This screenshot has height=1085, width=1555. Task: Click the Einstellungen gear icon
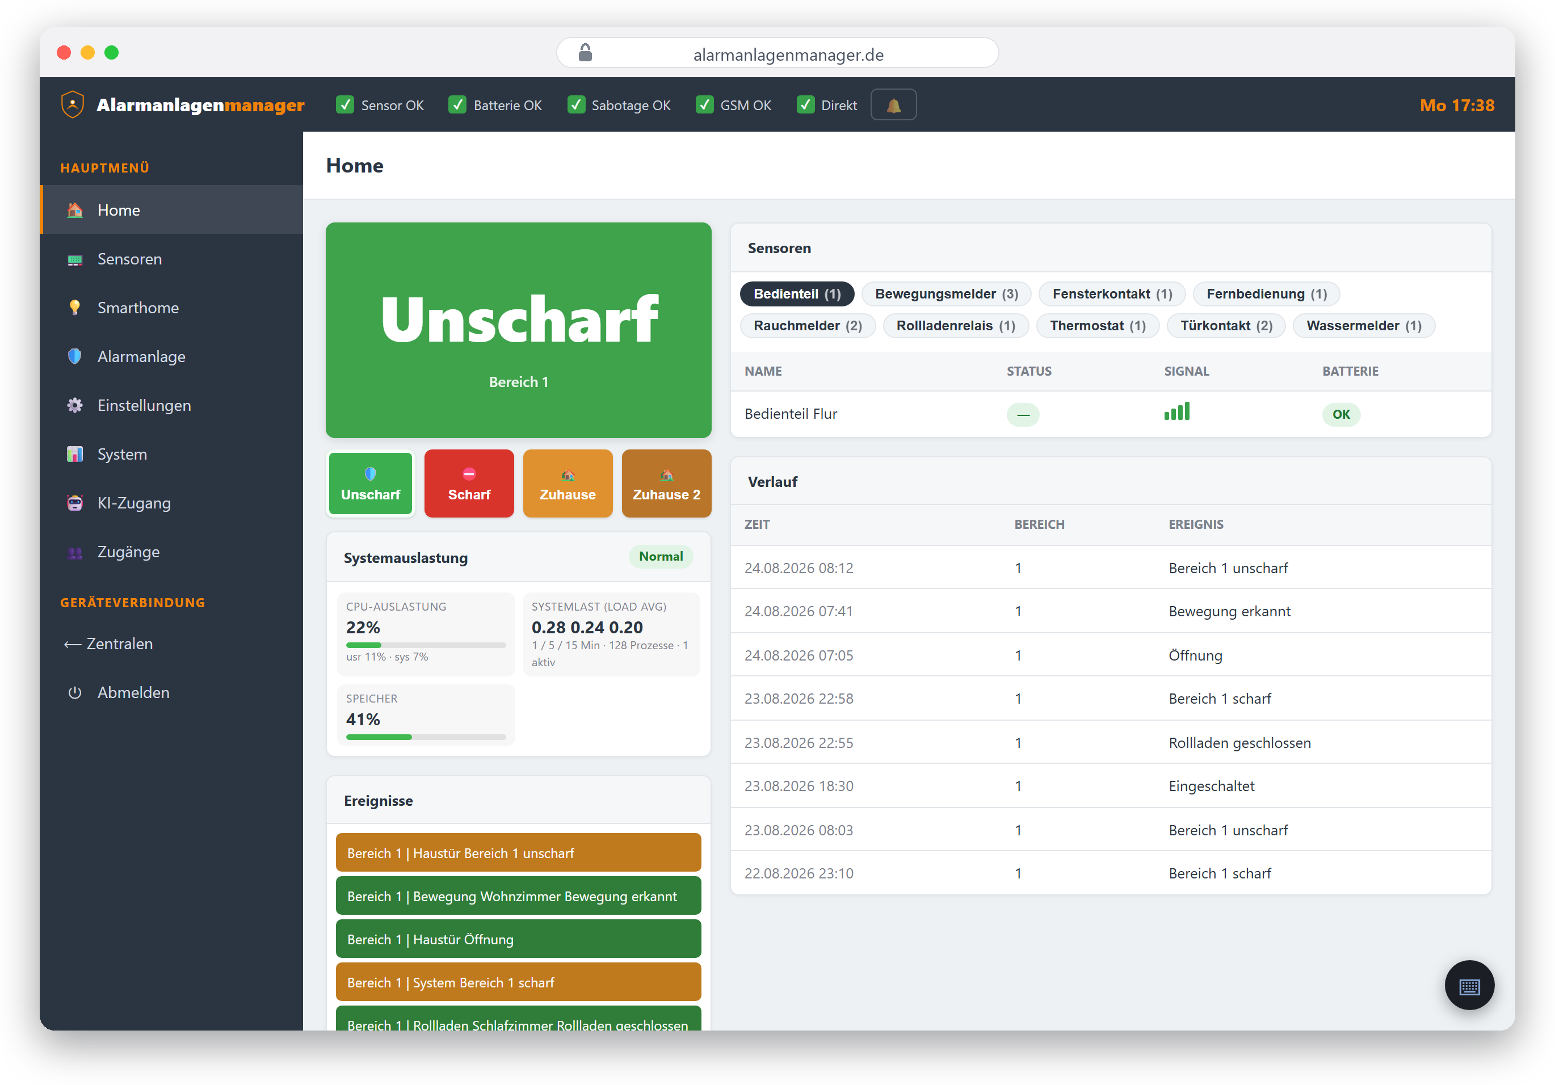click(x=74, y=405)
